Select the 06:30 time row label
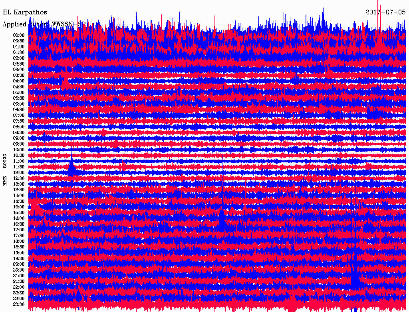Viewport: 409px width, 312px height. pos(19,110)
